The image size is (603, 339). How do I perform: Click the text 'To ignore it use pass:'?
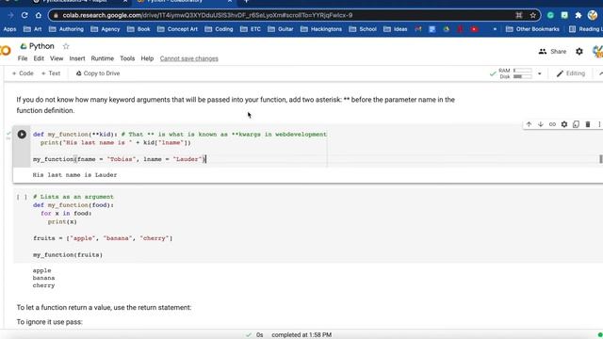49,322
